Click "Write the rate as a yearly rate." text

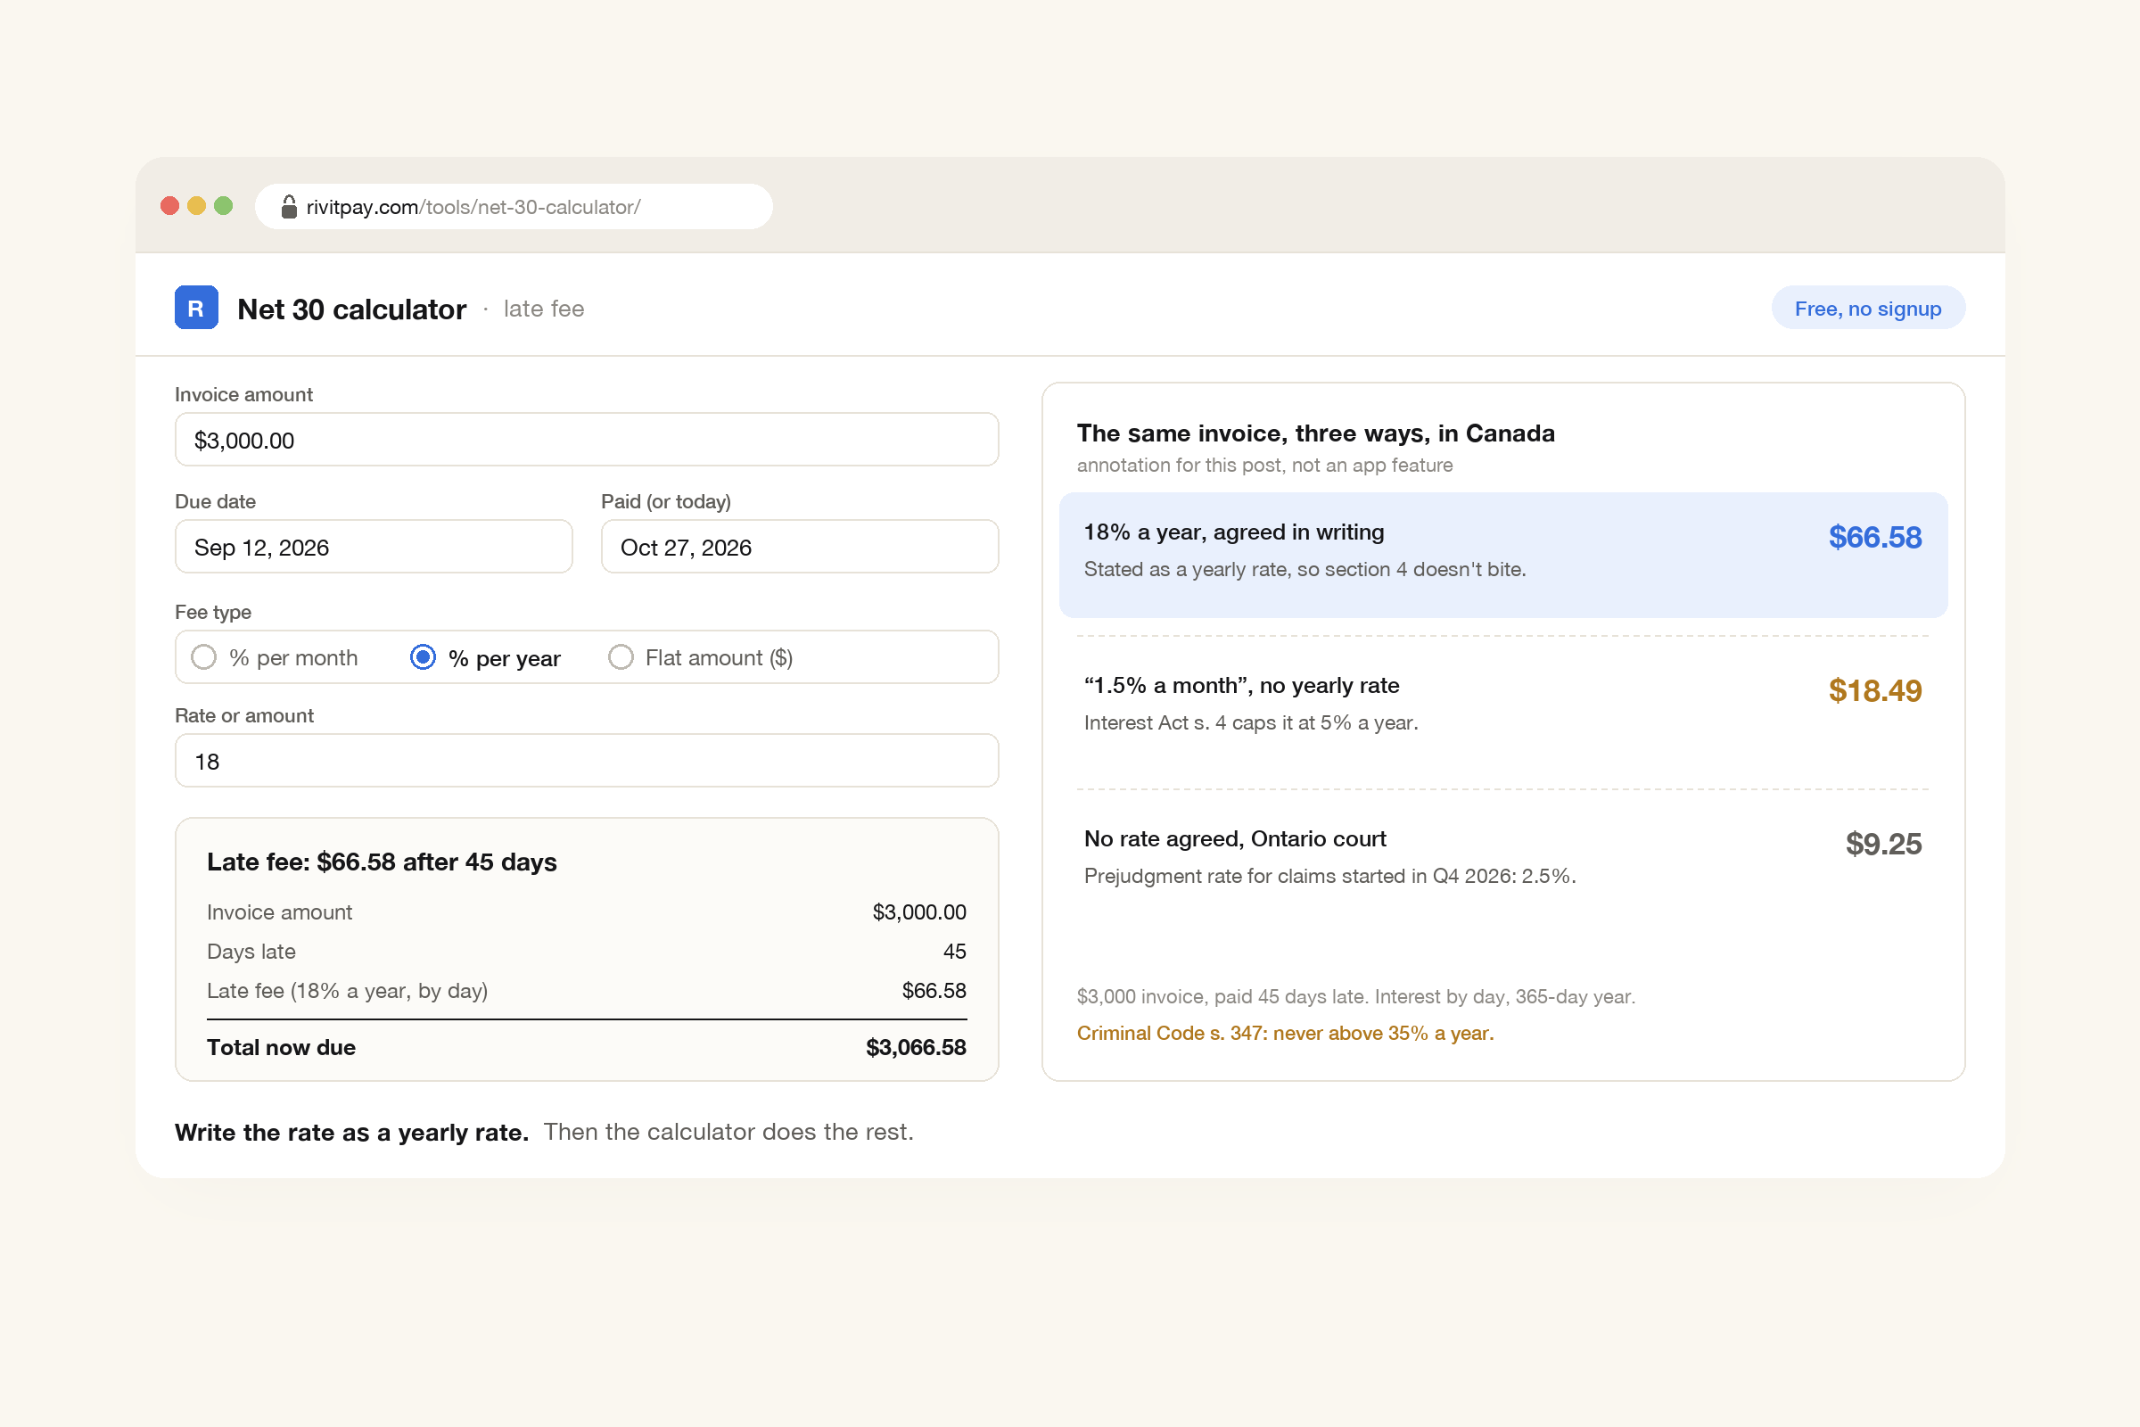[x=351, y=1132]
